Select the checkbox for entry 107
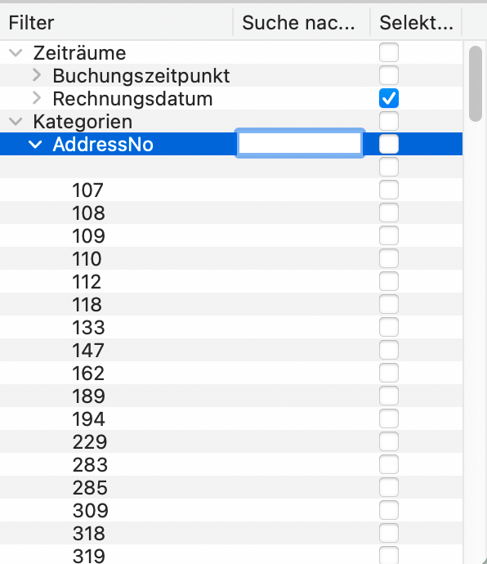This screenshot has width=487, height=564. pyautogui.click(x=389, y=190)
